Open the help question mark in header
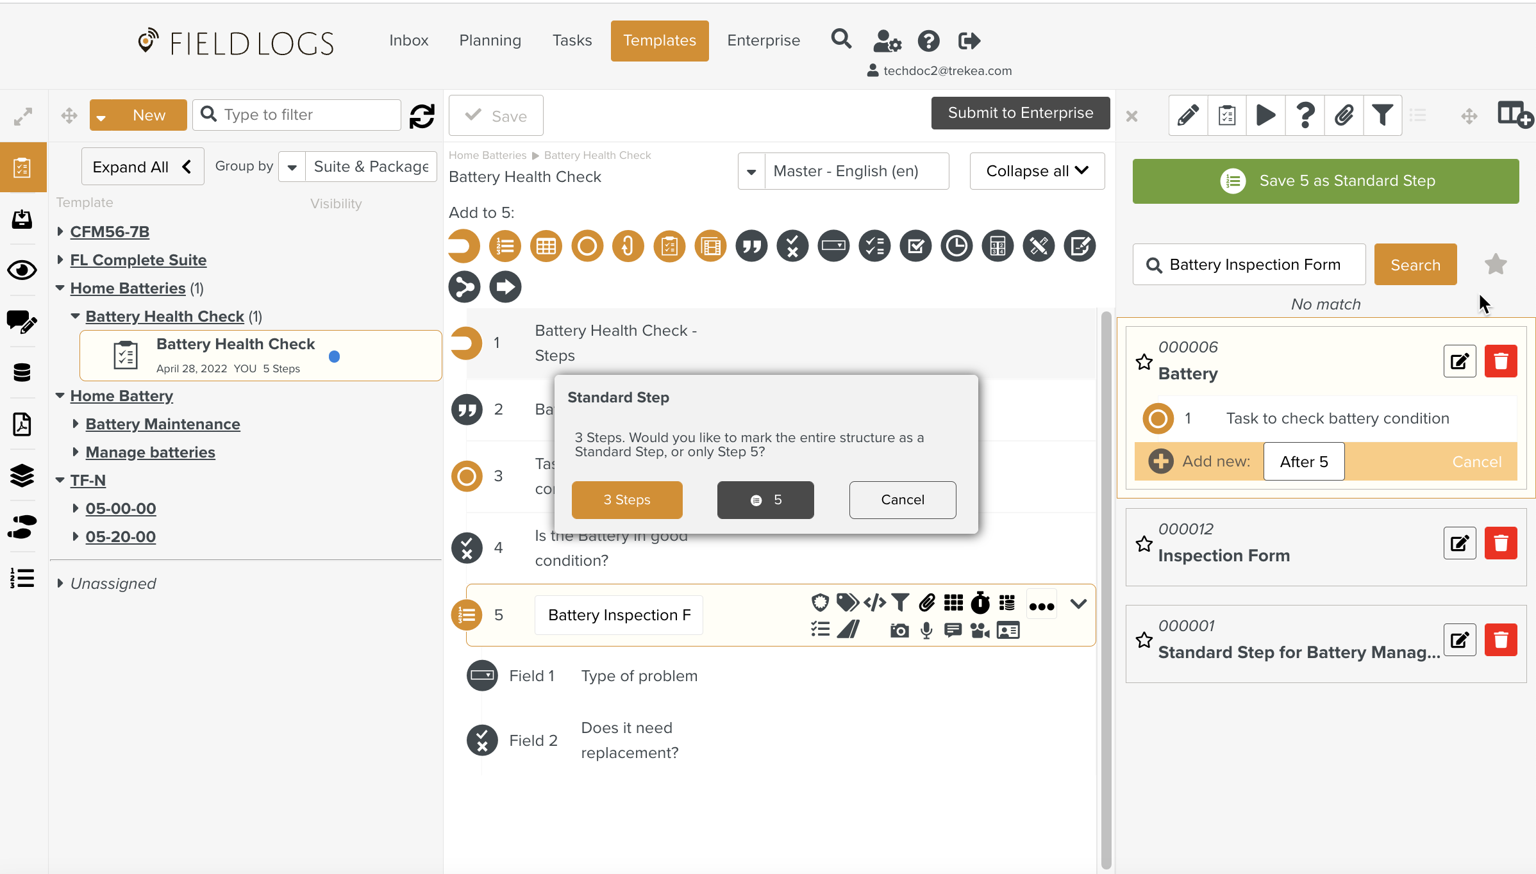Screen dimensions: 1536x874 [928, 41]
